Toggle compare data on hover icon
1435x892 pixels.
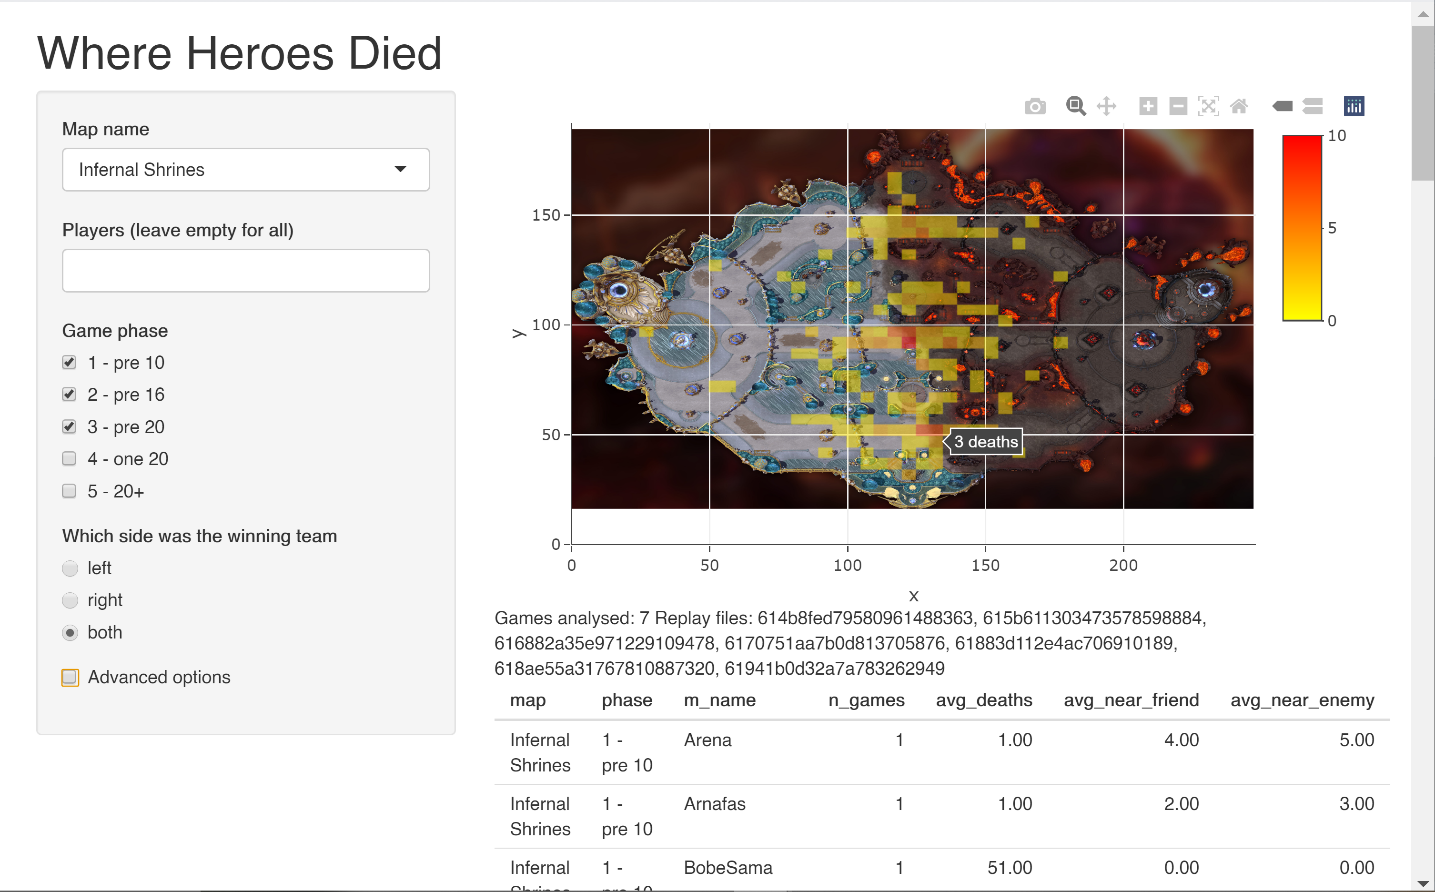1313,107
